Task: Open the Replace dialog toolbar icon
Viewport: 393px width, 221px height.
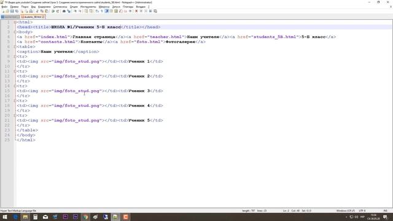Action: (69, 11)
